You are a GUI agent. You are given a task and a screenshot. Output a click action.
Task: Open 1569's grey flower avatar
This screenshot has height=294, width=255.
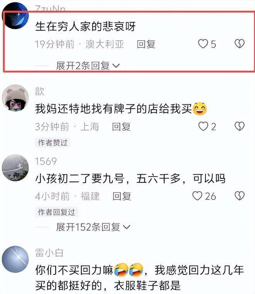point(15,168)
